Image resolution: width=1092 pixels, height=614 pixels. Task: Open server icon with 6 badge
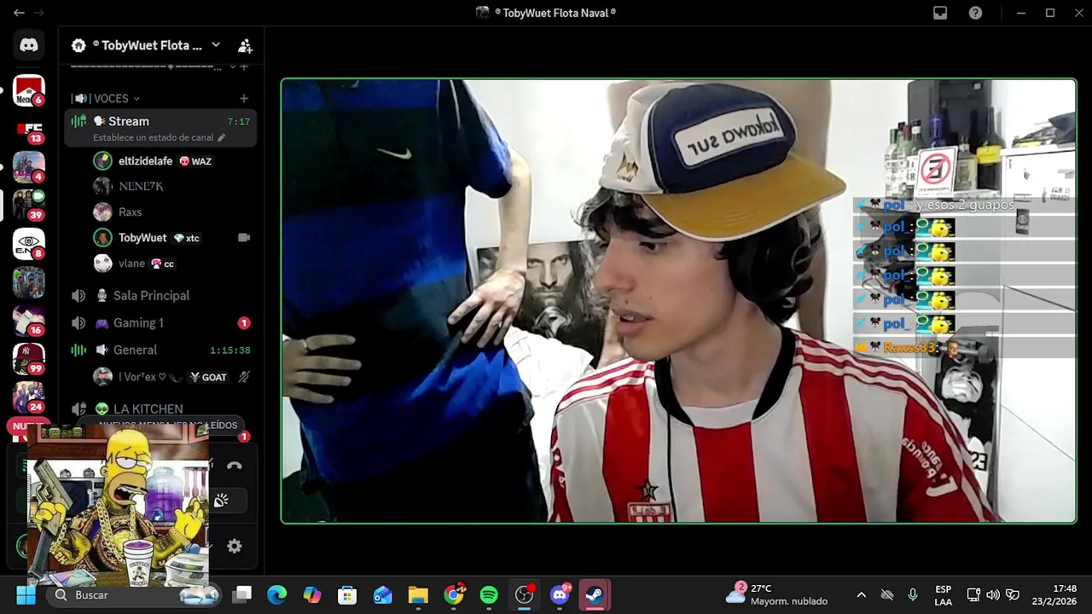point(29,90)
